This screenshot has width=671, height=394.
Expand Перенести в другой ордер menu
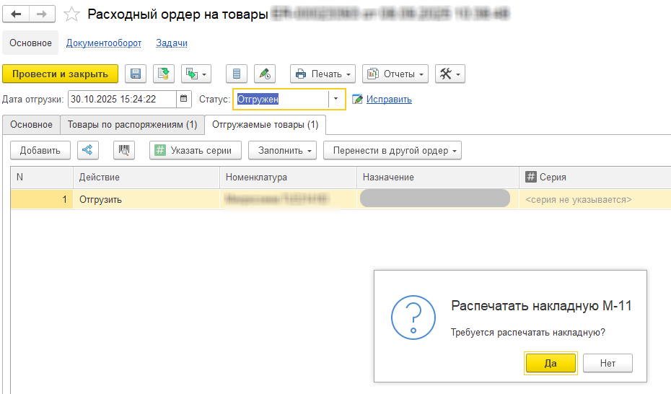pos(392,150)
